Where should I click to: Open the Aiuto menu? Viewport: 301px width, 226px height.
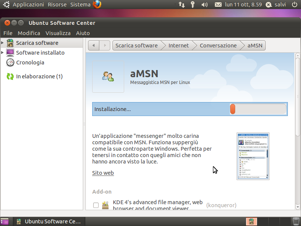point(83,33)
